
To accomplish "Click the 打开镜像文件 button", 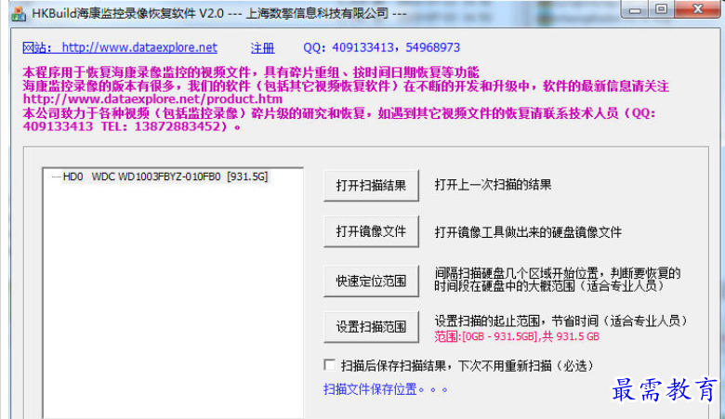I will 371,231.
